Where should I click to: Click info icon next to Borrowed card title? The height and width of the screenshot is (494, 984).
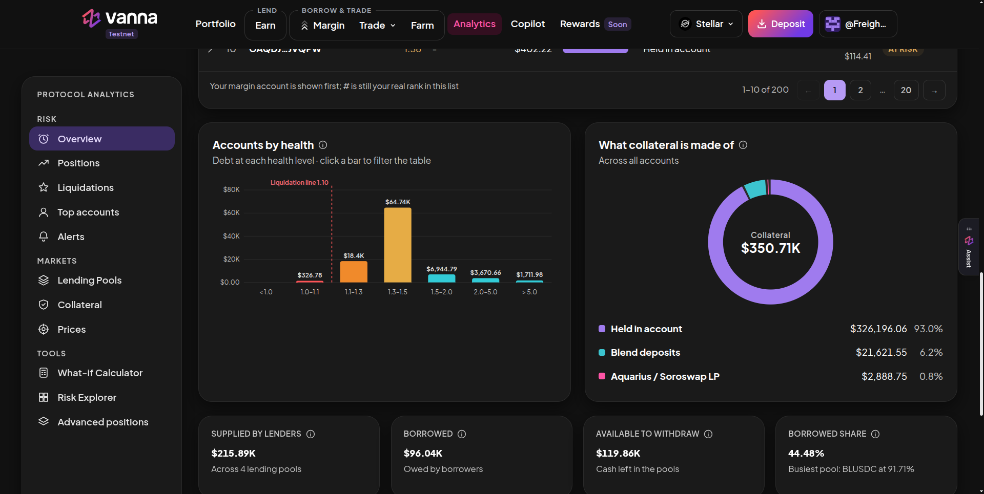(x=462, y=434)
